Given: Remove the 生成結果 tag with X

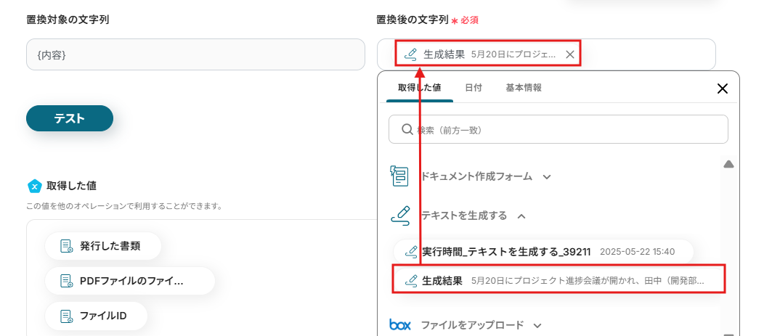Looking at the screenshot, I should click(x=570, y=54).
